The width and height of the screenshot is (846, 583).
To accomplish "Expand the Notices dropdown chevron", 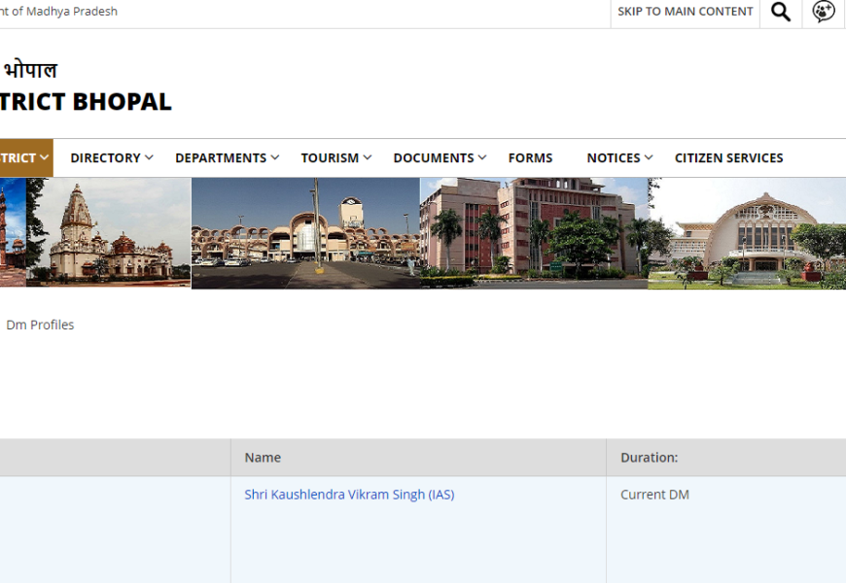I will pyautogui.click(x=649, y=157).
